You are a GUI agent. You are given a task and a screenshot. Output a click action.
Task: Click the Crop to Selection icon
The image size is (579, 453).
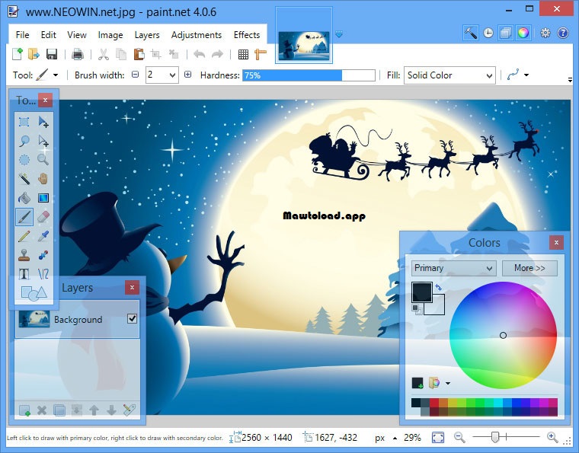point(156,54)
